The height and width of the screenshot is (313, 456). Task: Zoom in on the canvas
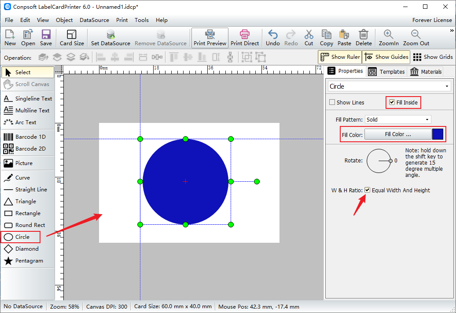click(x=389, y=38)
